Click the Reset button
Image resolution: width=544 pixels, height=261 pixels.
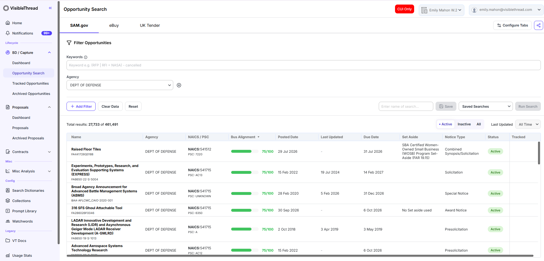coord(133,106)
